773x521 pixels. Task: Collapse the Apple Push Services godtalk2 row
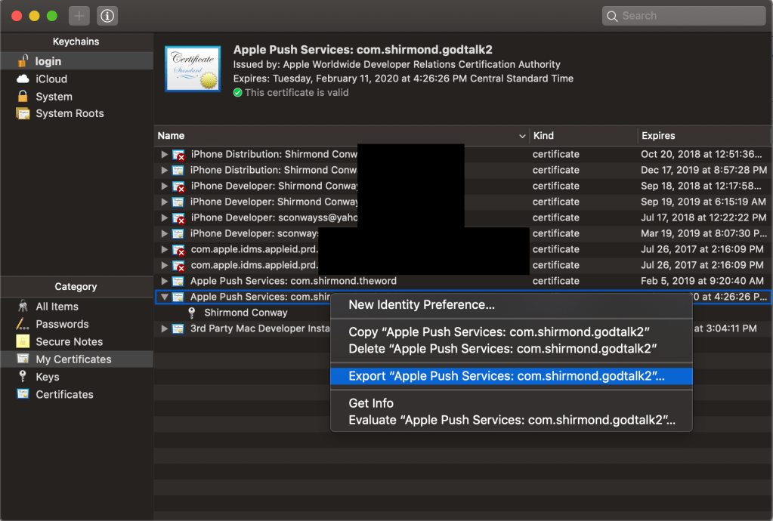(165, 297)
